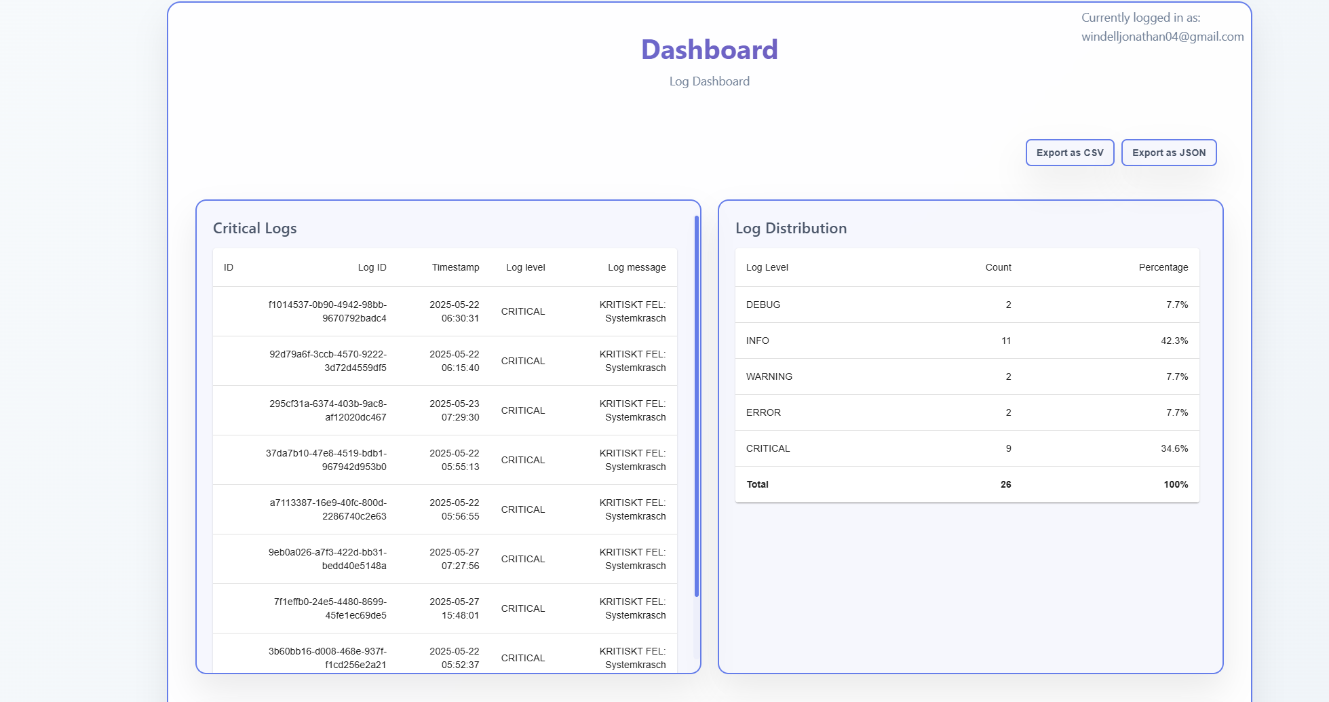Screen dimensions: 1329x702
Task: Select the log row starting with 92d79a6f
Action: (x=444, y=360)
